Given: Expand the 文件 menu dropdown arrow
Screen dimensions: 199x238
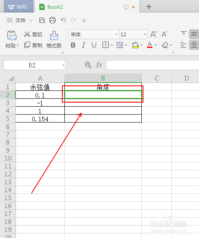Looking at the screenshot, I should pos(31,20).
